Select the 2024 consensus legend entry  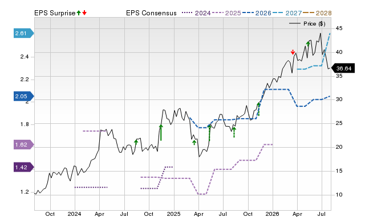[x=196, y=13]
